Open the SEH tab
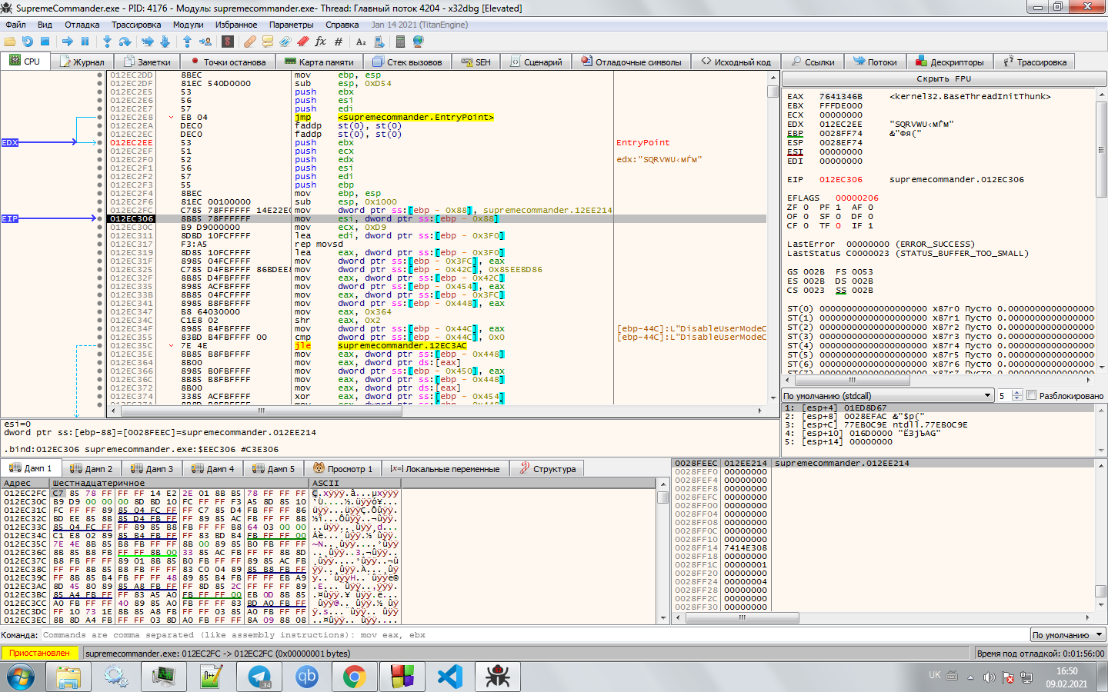The width and height of the screenshot is (1108, 692). click(476, 62)
